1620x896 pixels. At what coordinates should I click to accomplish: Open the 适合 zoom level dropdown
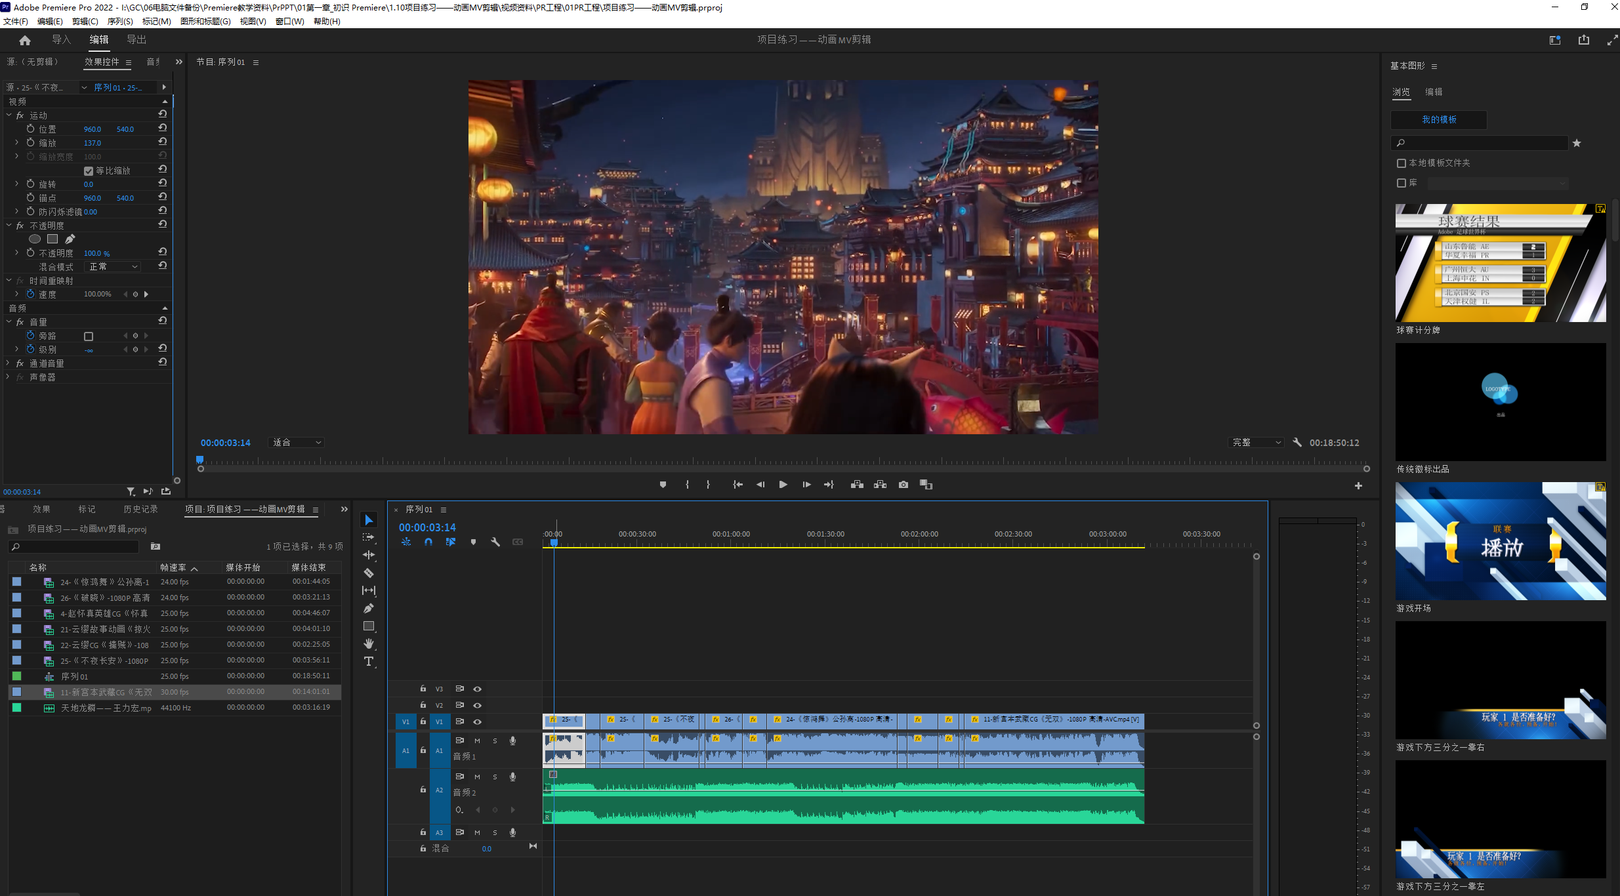coord(297,443)
